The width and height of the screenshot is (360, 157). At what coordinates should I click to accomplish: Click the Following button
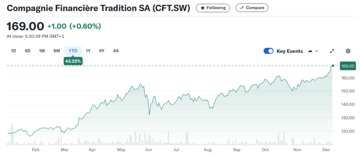pyautogui.click(x=213, y=8)
